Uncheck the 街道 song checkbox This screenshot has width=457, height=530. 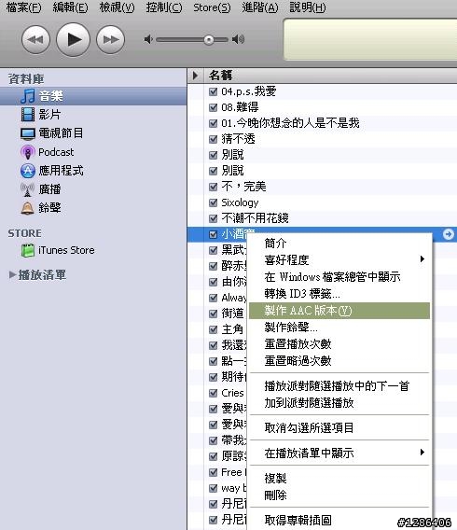(x=213, y=314)
